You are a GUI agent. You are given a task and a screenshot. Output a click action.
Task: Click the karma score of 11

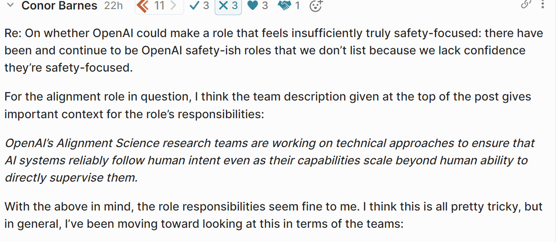click(x=159, y=6)
